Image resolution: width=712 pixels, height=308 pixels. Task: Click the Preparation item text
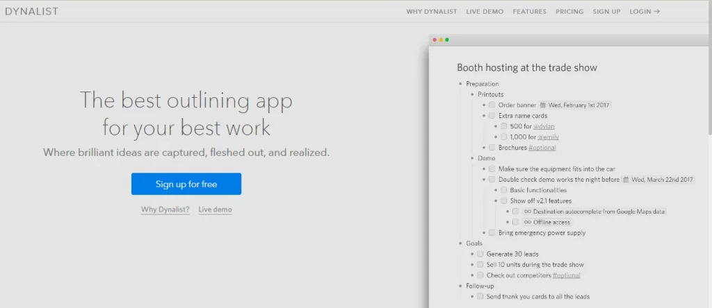point(483,84)
